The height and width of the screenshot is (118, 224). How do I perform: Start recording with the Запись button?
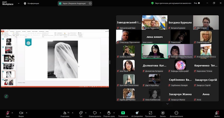(163, 113)
